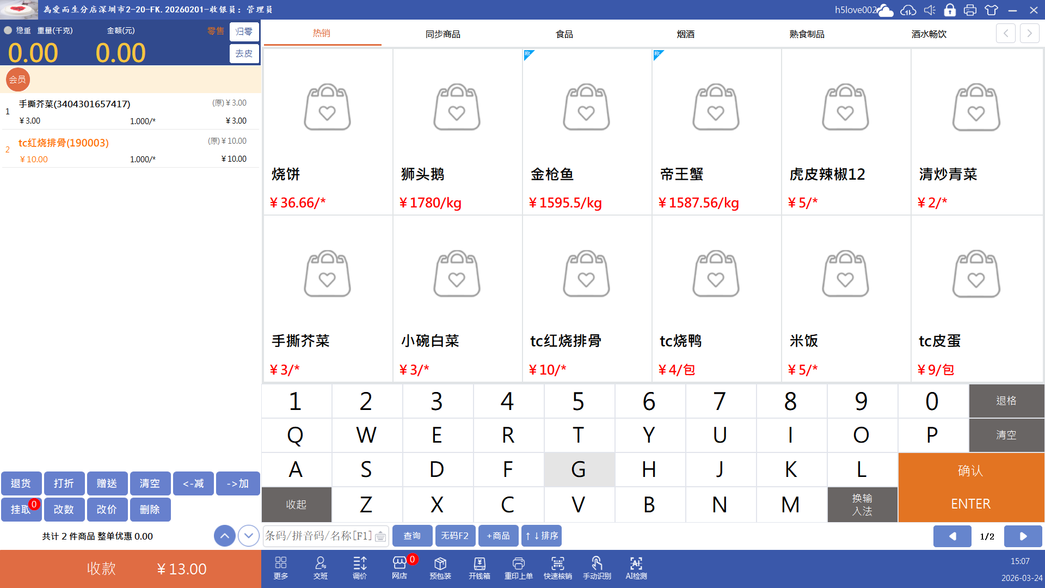
Task: Open the 更多 menu icon
Action: point(280,568)
